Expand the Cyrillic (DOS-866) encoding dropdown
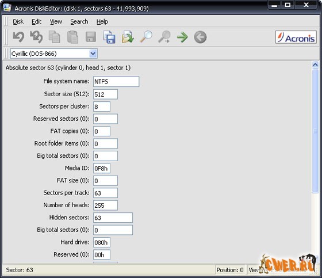The height and width of the screenshot is (278, 322). click(93, 54)
